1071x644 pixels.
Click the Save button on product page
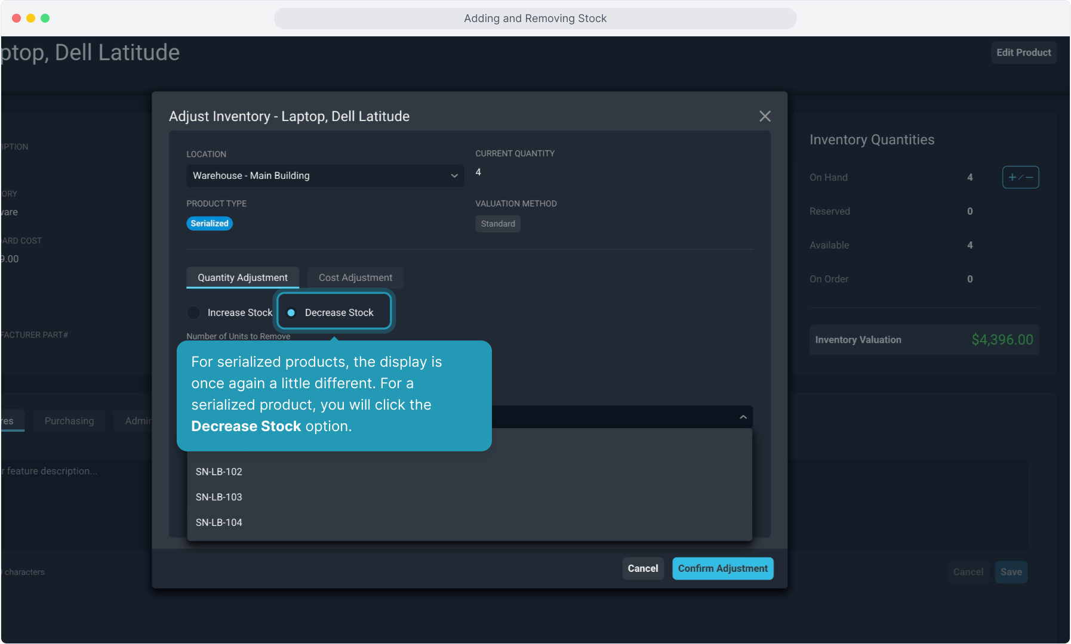[1011, 572]
